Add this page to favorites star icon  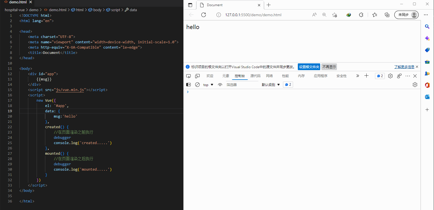pyautogui.click(x=334, y=15)
